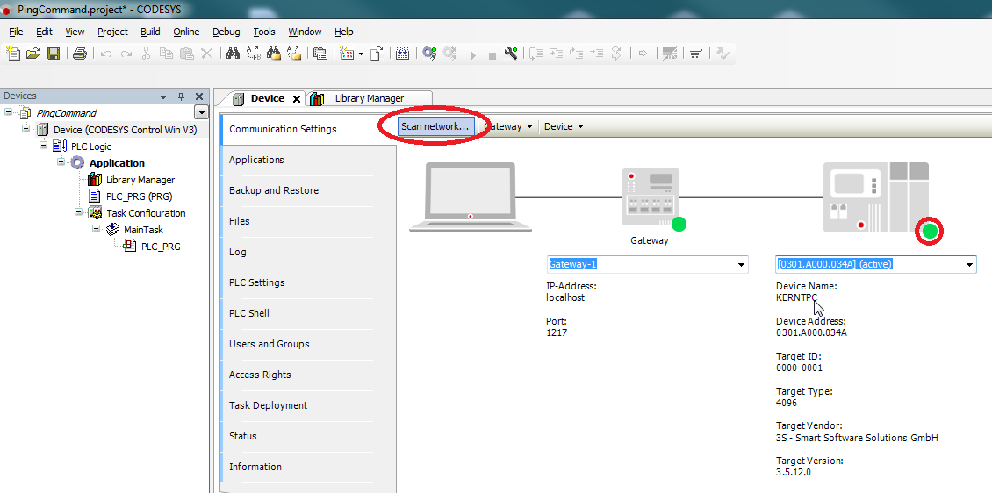Click the gateway device image
The height and width of the screenshot is (493, 992).
pyautogui.click(x=650, y=198)
